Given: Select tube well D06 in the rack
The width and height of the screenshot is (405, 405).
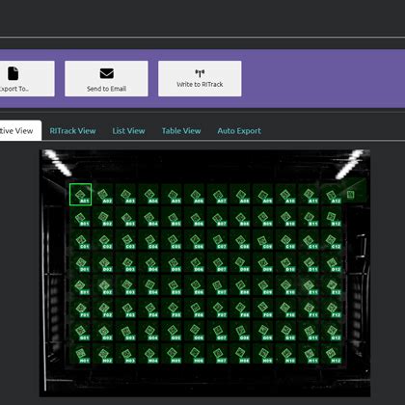Looking at the screenshot, I should click(195, 263).
